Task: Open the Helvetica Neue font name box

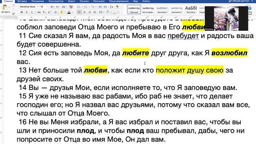Action: [x=29, y=7]
